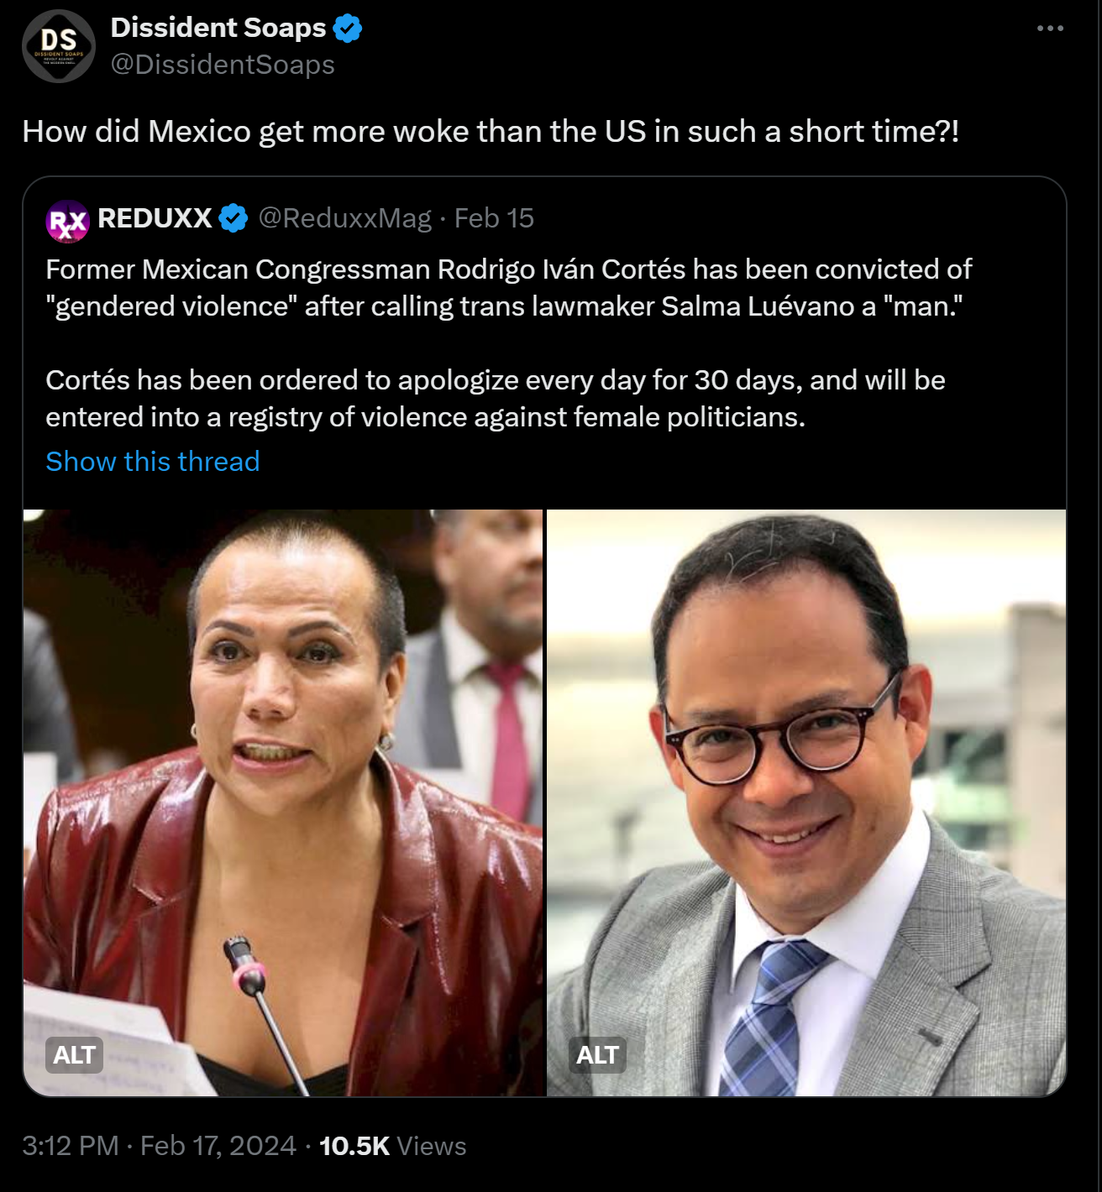The image size is (1102, 1192).
Task: Open the Dissident Soaps profile avatar
Action: pyautogui.click(x=59, y=46)
